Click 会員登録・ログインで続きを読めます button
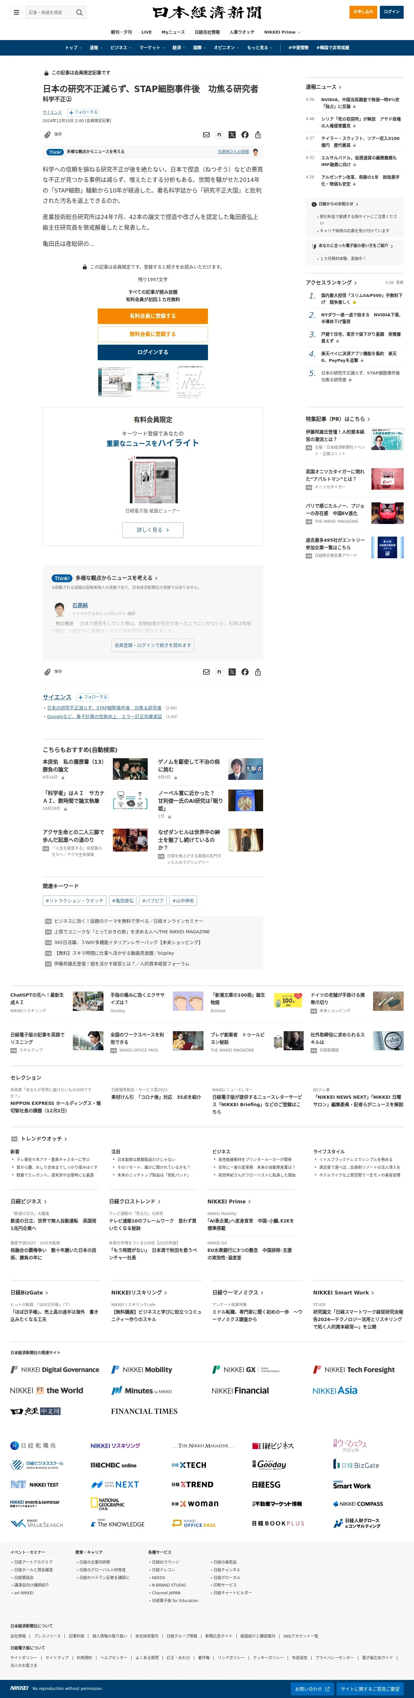The image size is (414, 1698). point(153,645)
